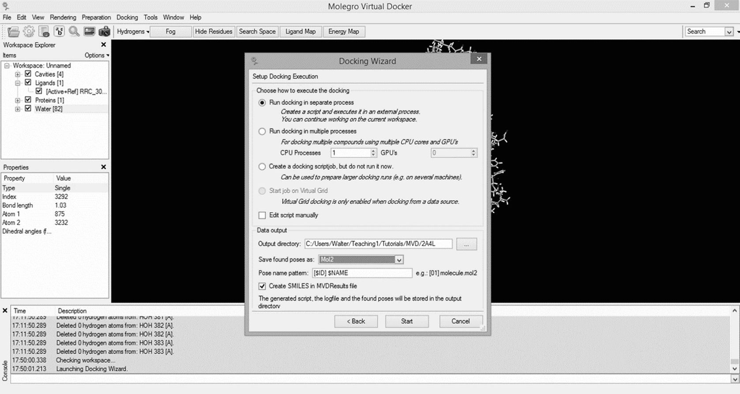Screen dimensions: 740x394
Task: Open the Edit menu
Action: pos(22,17)
